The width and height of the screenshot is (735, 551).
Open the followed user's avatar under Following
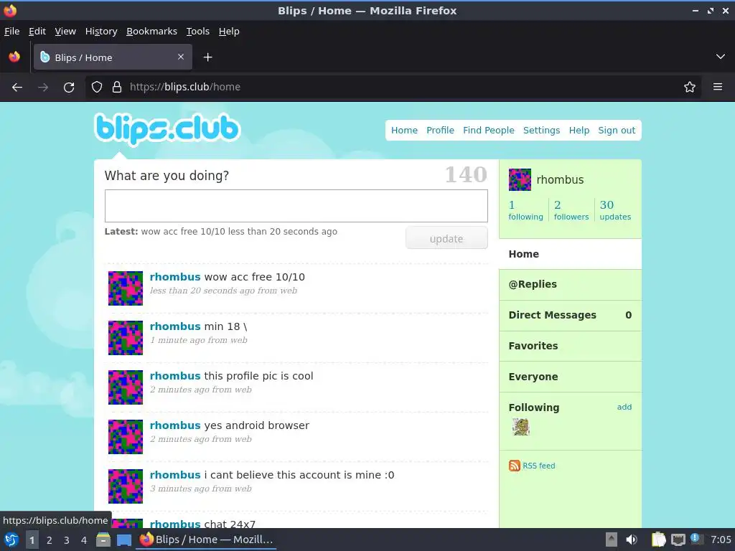[x=521, y=427]
